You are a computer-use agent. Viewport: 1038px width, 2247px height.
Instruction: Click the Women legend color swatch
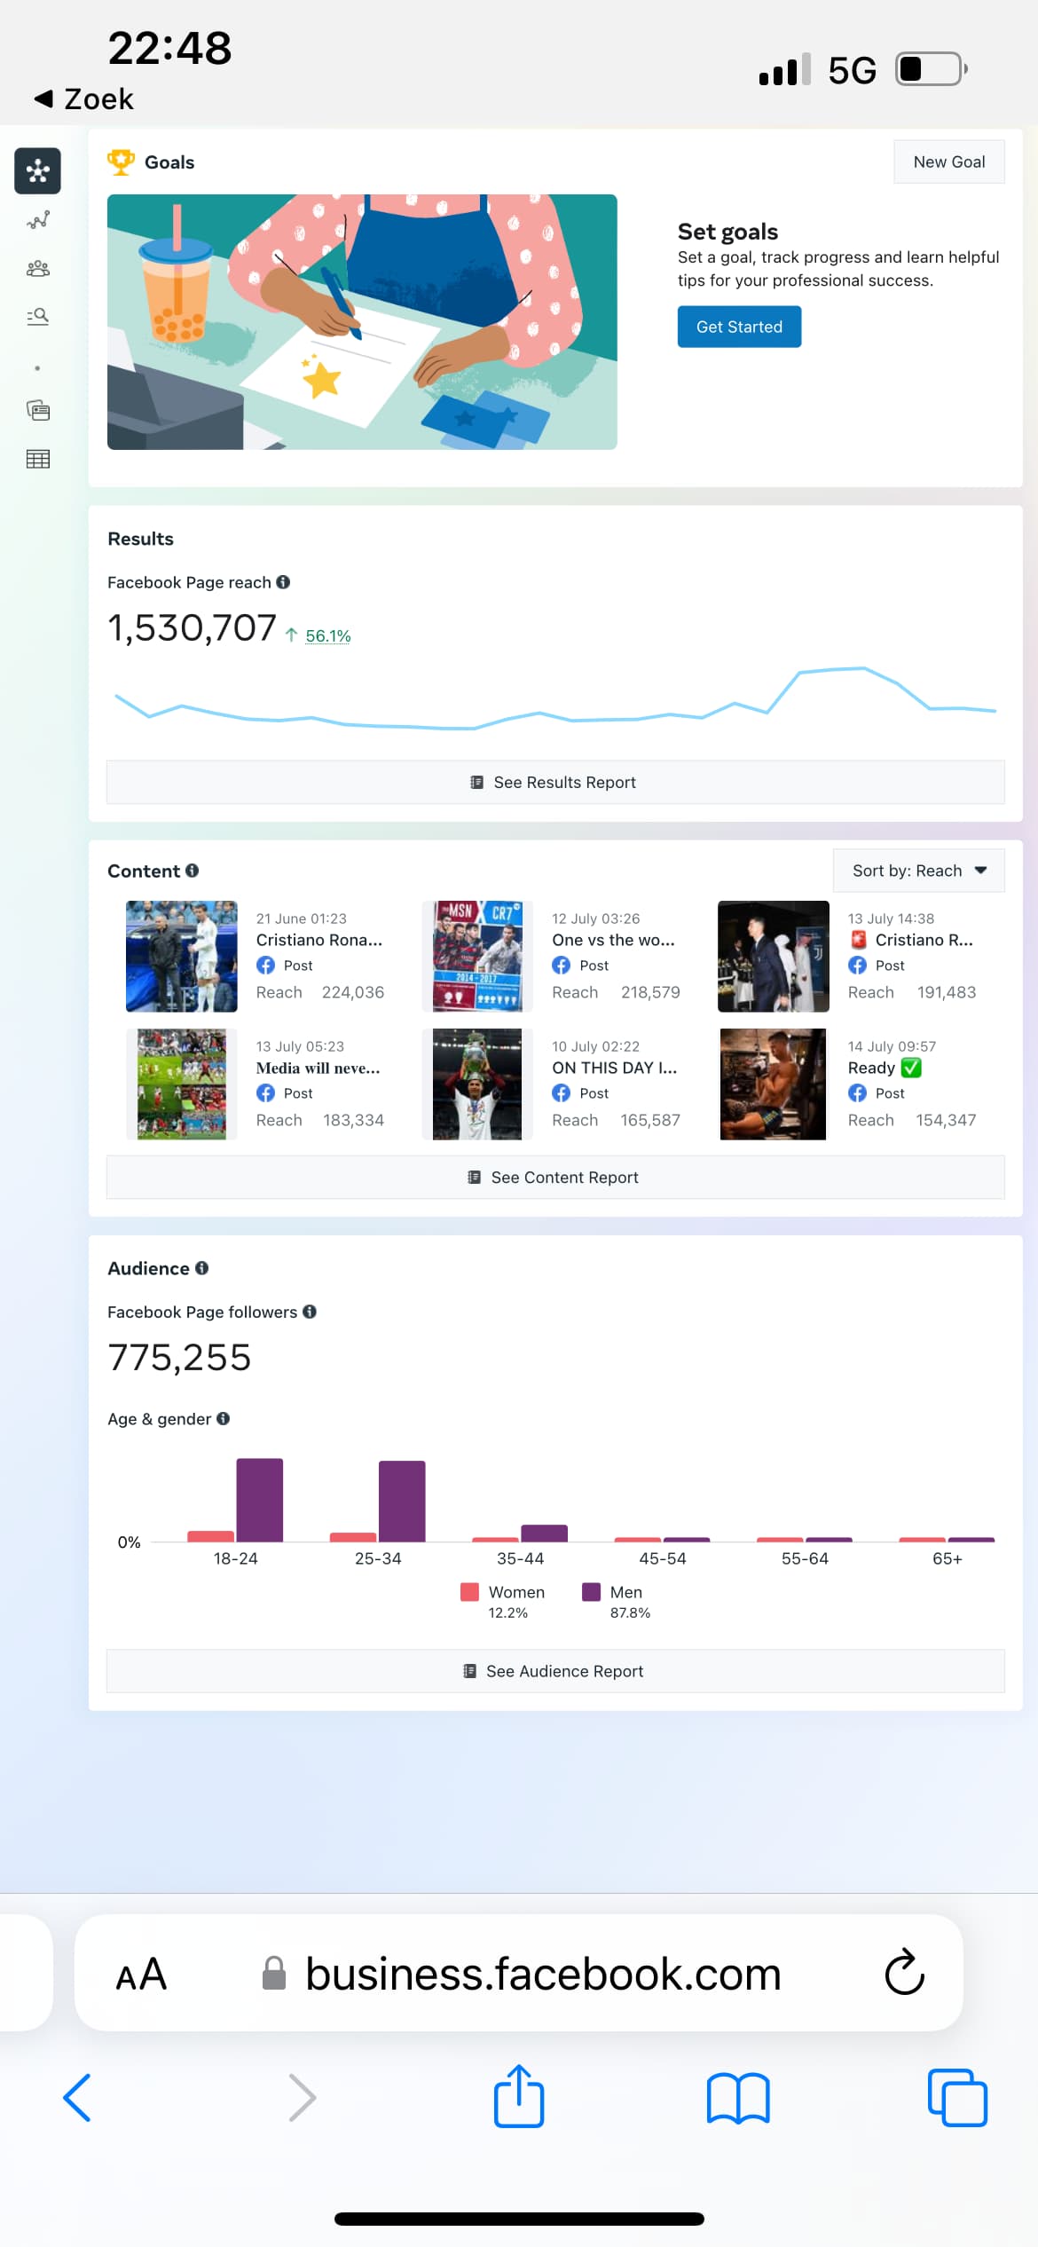469,1592
